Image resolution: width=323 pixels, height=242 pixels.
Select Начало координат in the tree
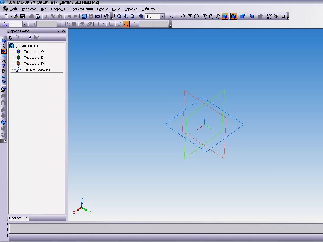(38, 69)
